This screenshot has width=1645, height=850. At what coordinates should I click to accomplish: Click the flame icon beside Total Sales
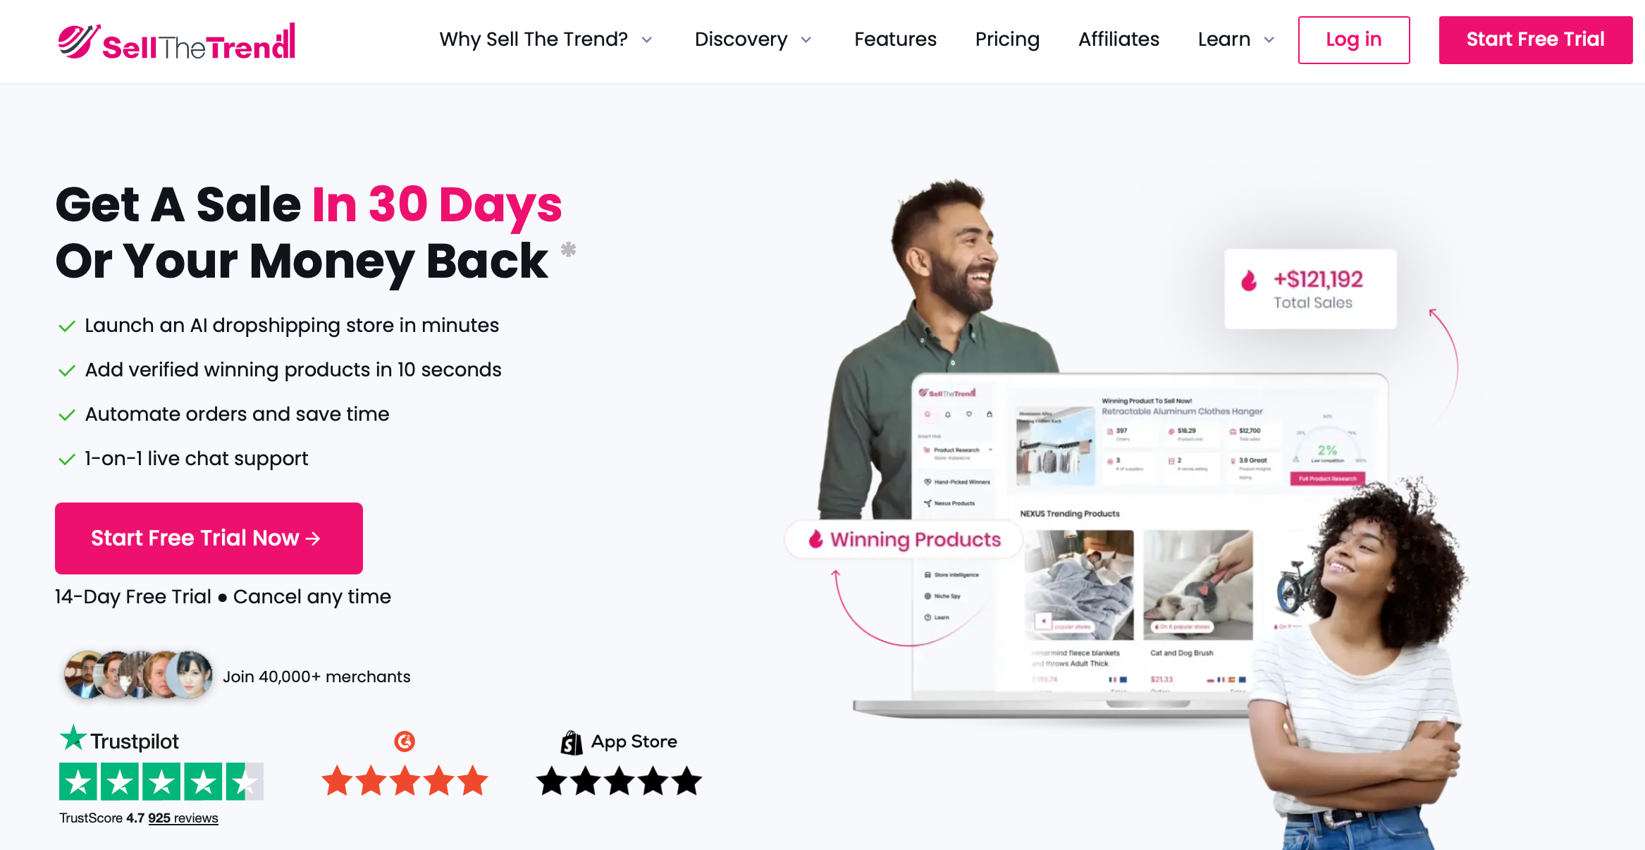pos(1249,281)
